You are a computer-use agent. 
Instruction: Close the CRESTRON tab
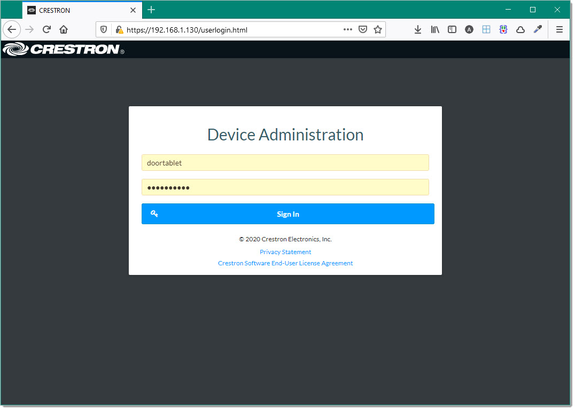[x=133, y=10]
